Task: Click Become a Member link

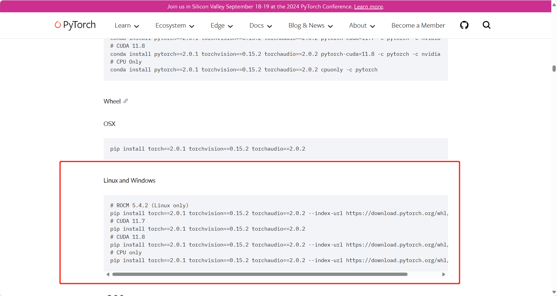Action: pyautogui.click(x=418, y=25)
